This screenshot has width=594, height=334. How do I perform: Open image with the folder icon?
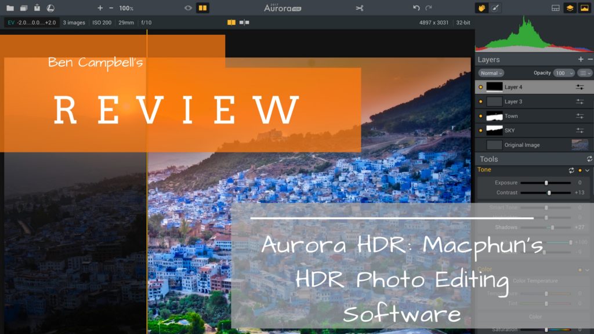[10, 8]
